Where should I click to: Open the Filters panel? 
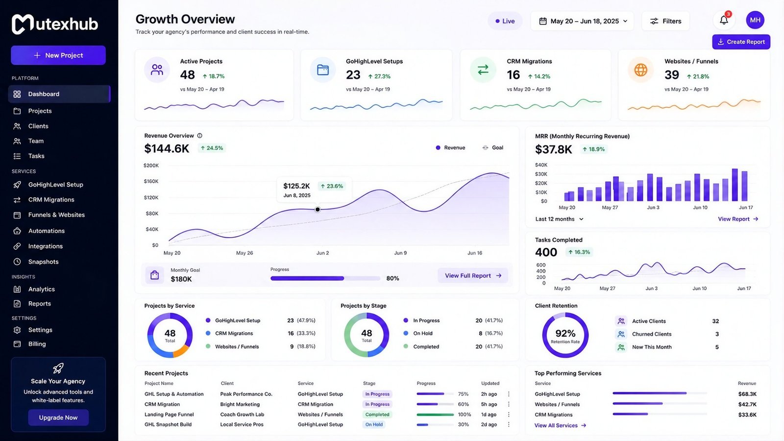pyautogui.click(x=665, y=21)
